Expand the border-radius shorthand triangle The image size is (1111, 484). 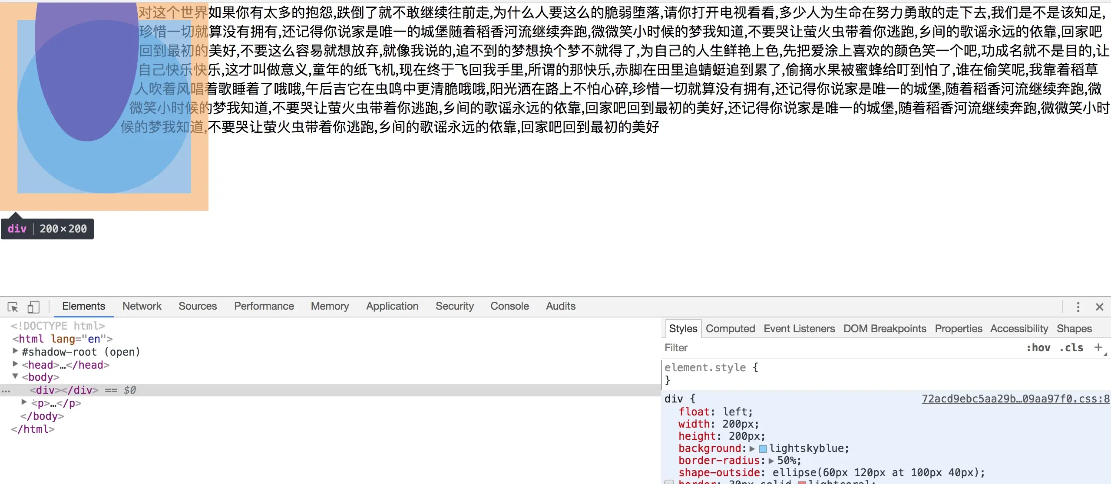[771, 461]
